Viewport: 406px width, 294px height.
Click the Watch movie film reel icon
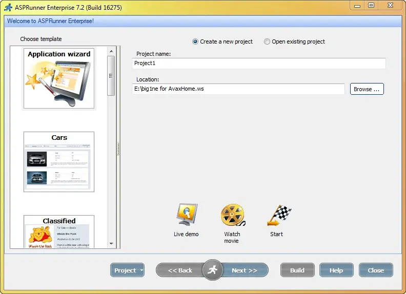233,215
